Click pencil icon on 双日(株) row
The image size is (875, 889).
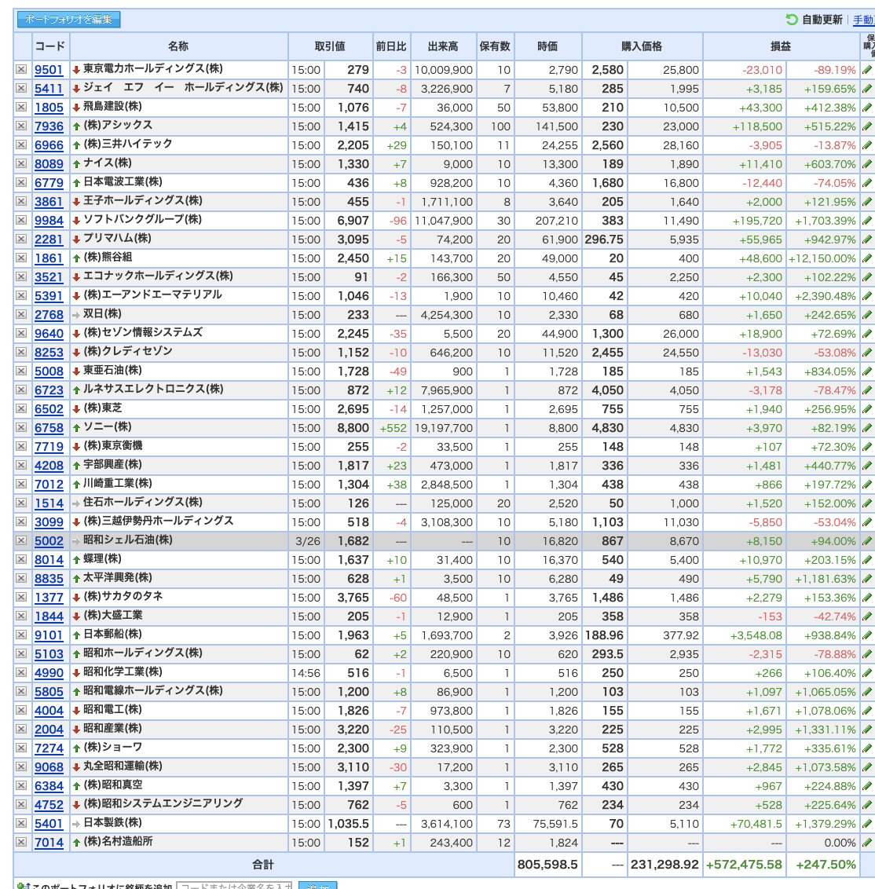point(867,315)
